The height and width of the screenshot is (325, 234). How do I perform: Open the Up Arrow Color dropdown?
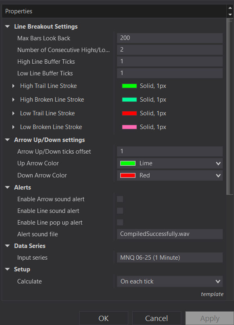tap(170, 163)
